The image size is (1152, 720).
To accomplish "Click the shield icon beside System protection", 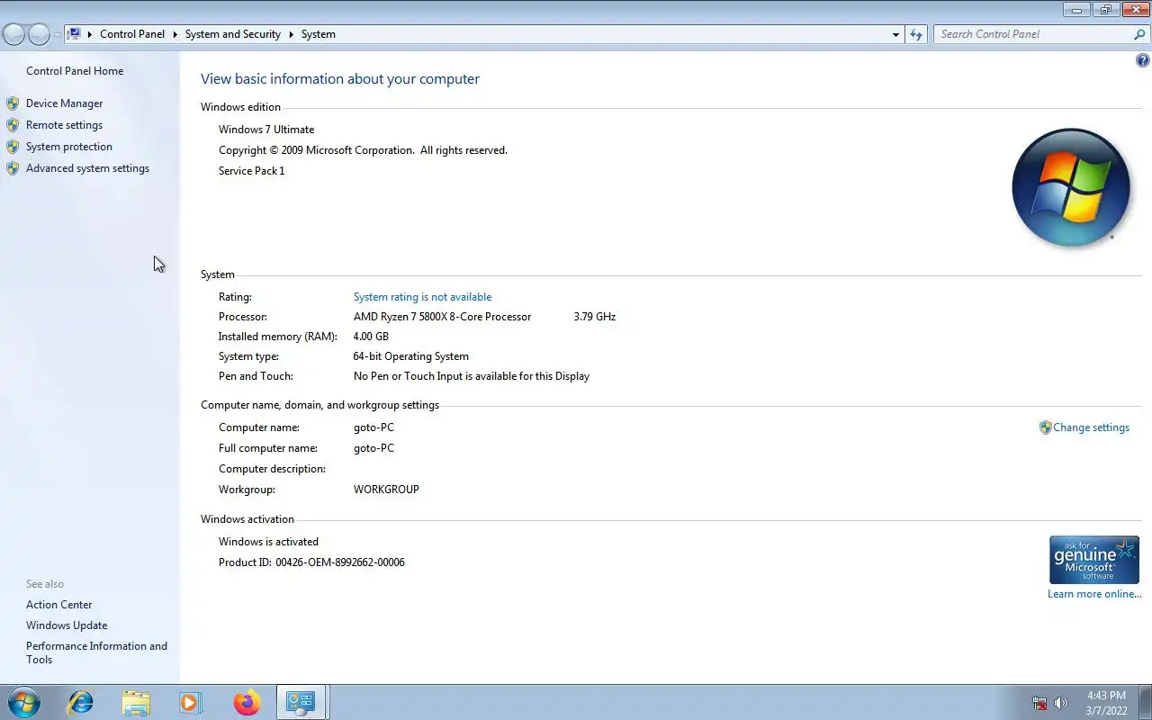I will click(x=13, y=147).
